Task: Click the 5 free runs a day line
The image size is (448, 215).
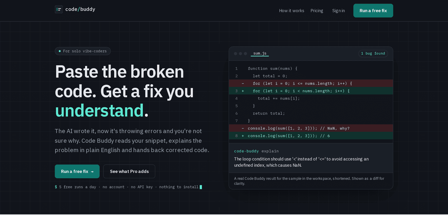Action: click(128, 187)
